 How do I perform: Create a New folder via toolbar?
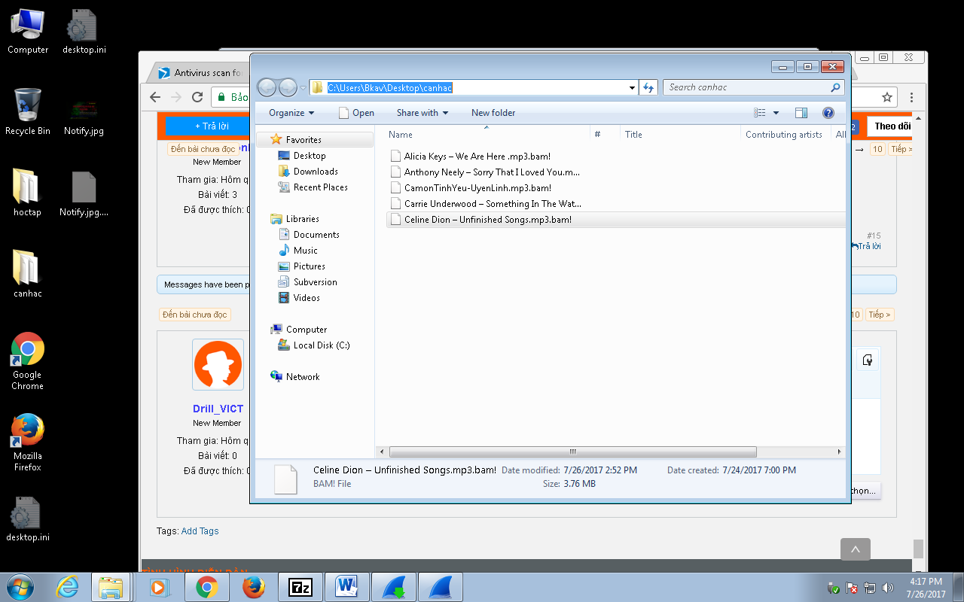tap(493, 113)
